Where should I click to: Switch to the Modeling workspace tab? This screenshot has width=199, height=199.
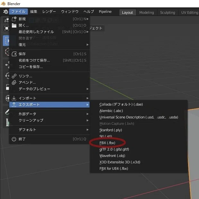(x=147, y=13)
